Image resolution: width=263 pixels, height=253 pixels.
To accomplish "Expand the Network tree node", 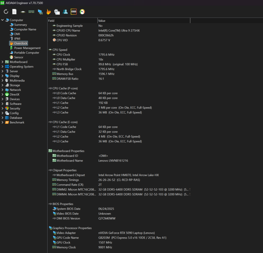I will coord(2,90).
